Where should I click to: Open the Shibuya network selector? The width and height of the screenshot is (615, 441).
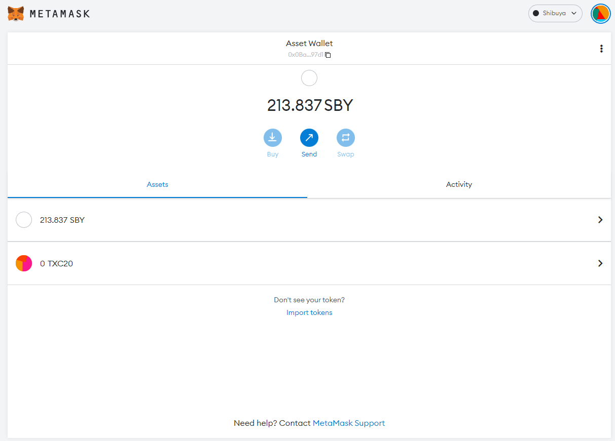[555, 13]
